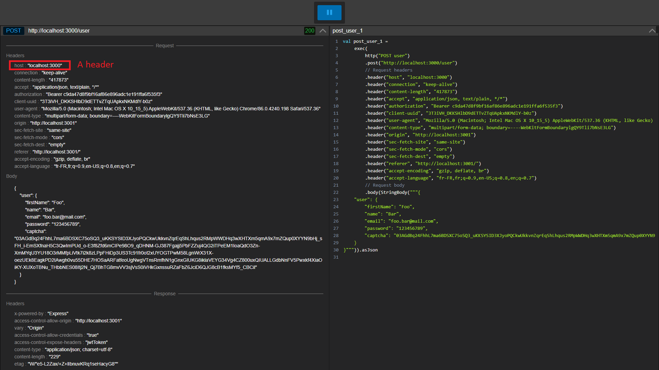
Task: Click the Request section label
Action: point(165,46)
